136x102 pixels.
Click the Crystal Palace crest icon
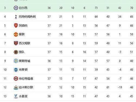16,96
